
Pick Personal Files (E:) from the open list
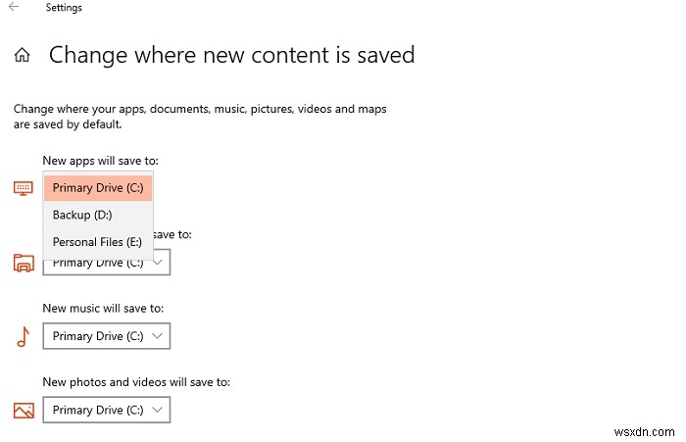98,241
